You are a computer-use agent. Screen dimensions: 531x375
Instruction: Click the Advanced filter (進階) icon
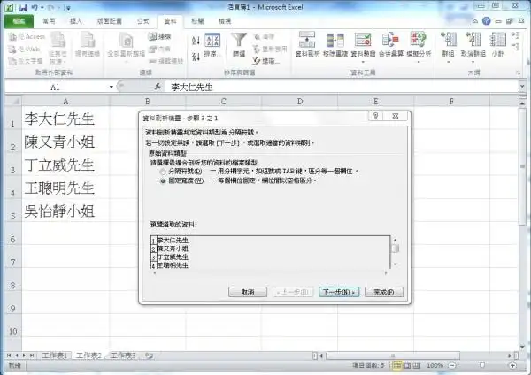click(257, 61)
